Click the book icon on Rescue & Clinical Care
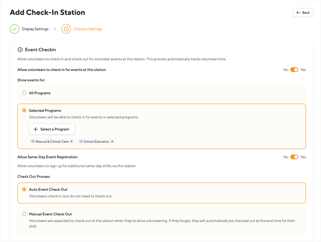The width and height of the screenshot is (321, 242). pyautogui.click(x=33, y=142)
